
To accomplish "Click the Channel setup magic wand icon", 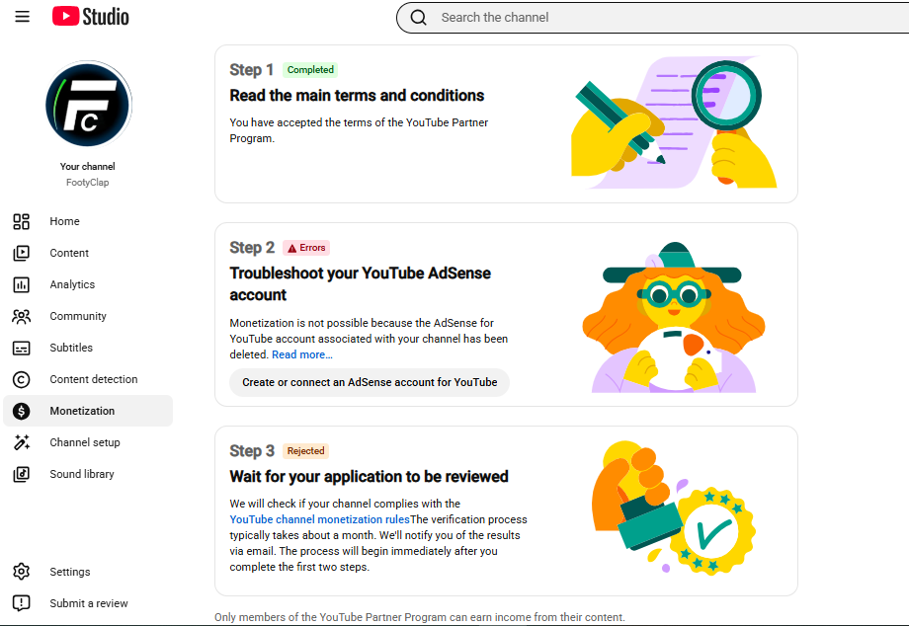I will [22, 442].
